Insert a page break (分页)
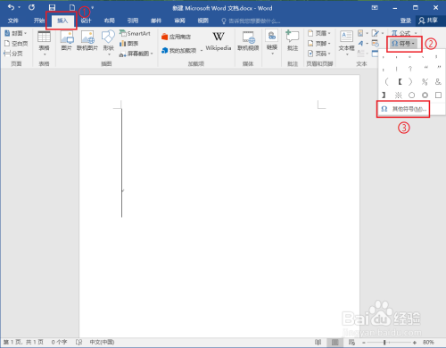446x348 pixels. 13,54
